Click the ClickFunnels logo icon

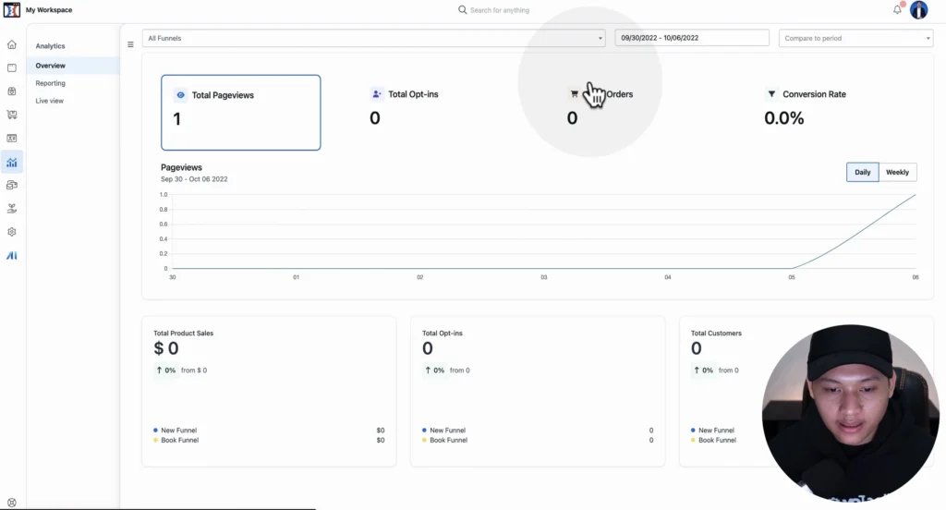[x=12, y=10]
